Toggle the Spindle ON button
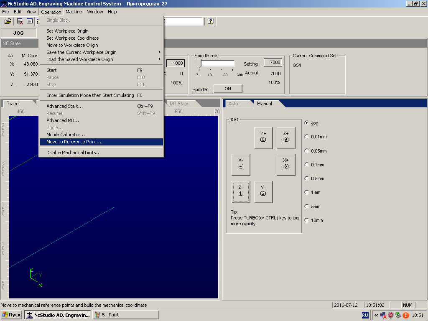Screen dimensions: 428x321 pos(228,89)
